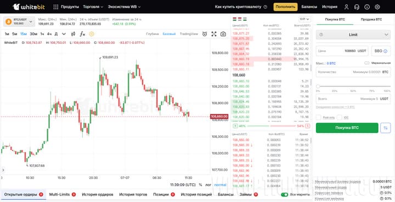This screenshot has height=202, width=395.
Task: Click the 50% mark on amount slider
Action: pos(353,91)
